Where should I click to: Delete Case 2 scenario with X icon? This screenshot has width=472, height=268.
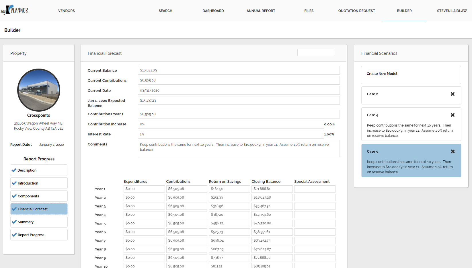click(453, 94)
